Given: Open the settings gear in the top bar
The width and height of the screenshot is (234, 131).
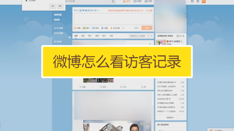Looking at the screenshot, I should pyautogui.click(x=198, y=1).
